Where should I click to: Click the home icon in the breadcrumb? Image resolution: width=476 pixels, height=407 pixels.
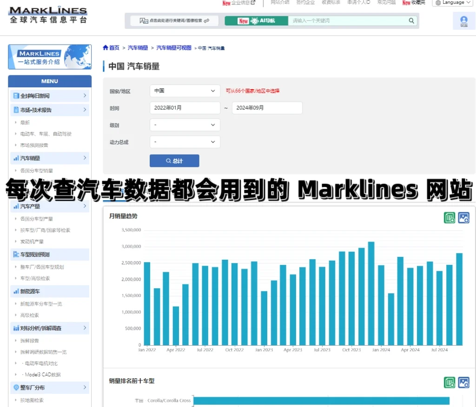point(106,48)
